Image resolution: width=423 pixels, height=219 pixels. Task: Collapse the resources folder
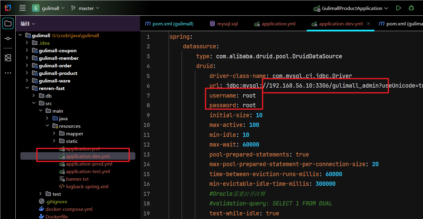pyautogui.click(x=47, y=126)
